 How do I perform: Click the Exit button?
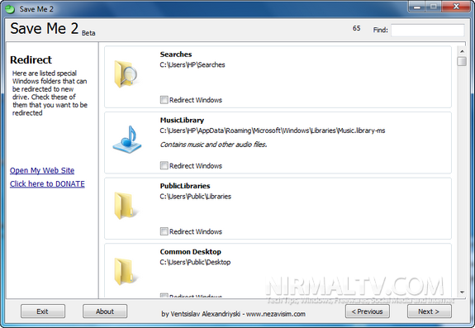click(43, 311)
